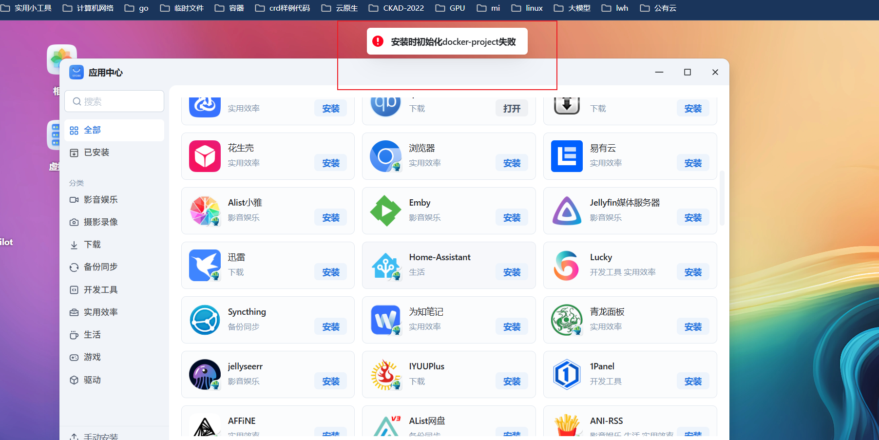The width and height of the screenshot is (879, 440).
Task: Click the 打开 button for the downloader app
Action: [x=512, y=109]
